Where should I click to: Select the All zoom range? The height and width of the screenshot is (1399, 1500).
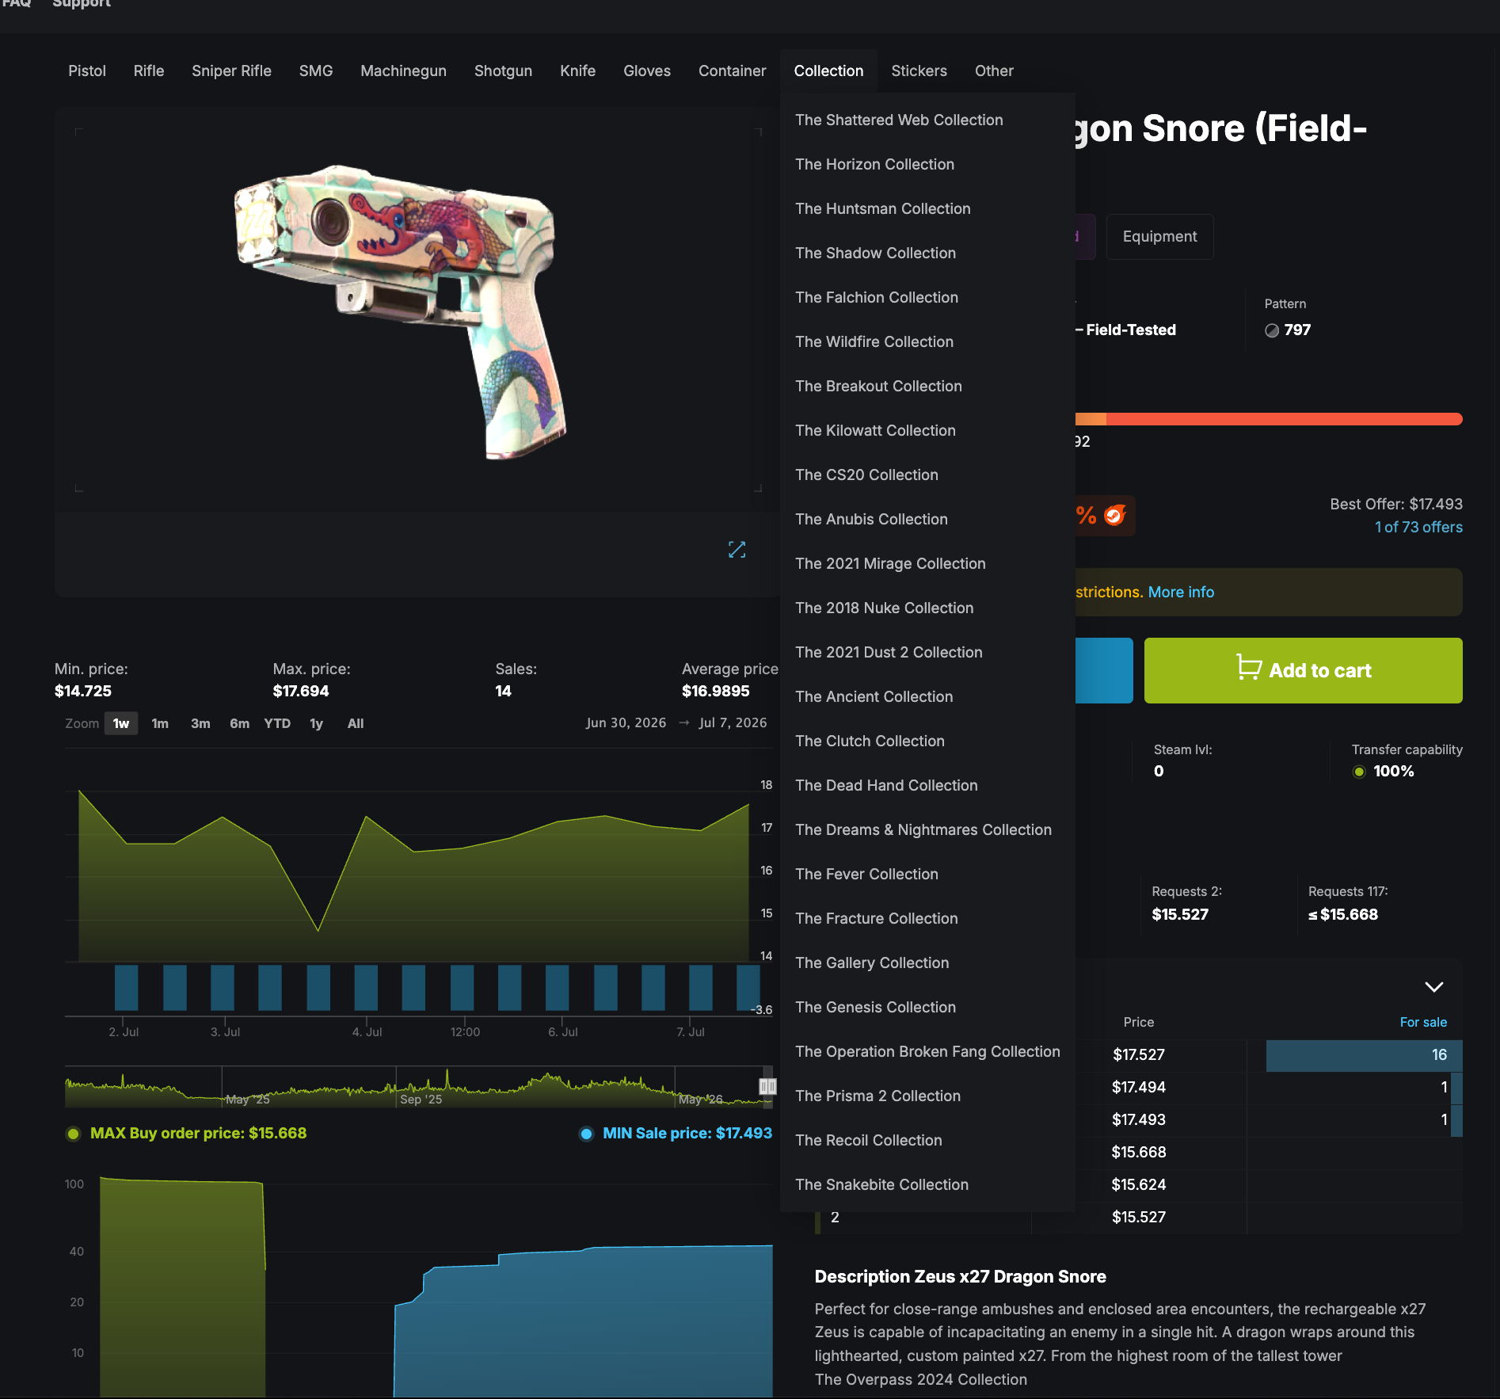pyautogui.click(x=356, y=723)
